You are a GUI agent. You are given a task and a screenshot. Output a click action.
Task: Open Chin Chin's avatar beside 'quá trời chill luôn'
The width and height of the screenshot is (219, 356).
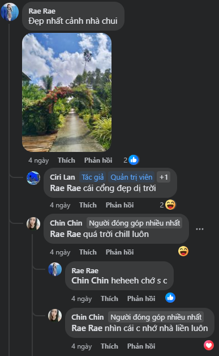[33, 224]
